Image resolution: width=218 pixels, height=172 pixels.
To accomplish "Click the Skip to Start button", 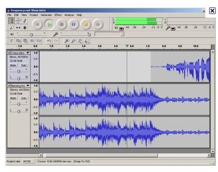I will [37, 24].
